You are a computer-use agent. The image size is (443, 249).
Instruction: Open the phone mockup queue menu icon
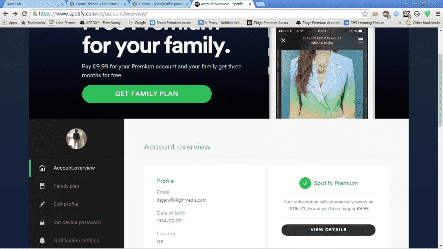click(x=361, y=40)
